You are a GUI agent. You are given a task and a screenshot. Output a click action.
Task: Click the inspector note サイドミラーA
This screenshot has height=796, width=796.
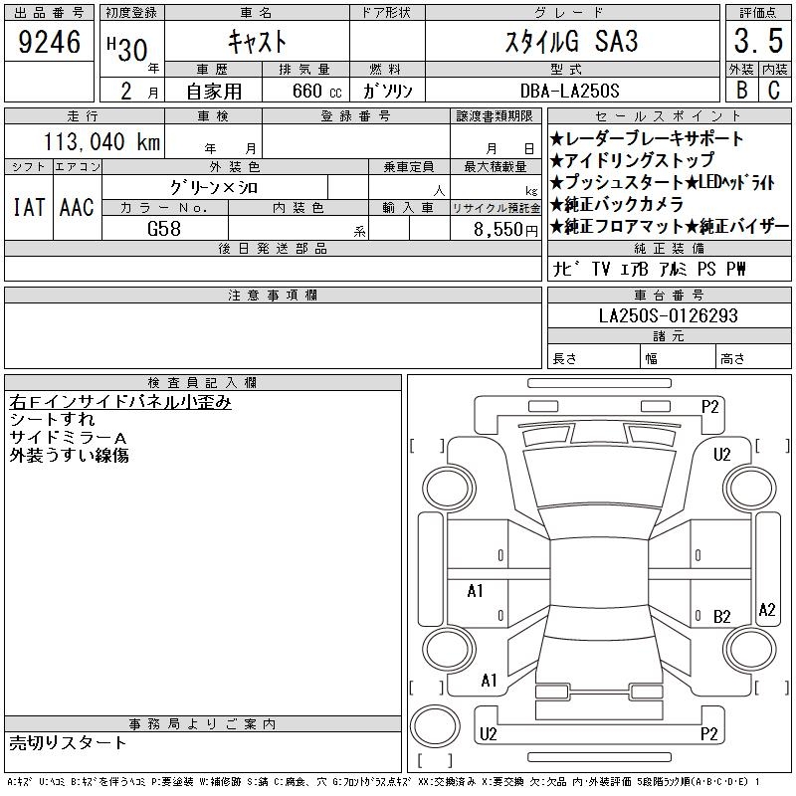point(68,437)
